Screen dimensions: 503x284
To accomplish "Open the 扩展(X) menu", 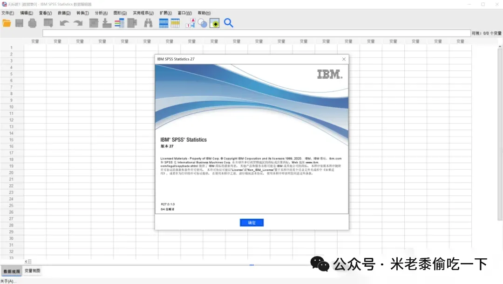I will (166, 13).
